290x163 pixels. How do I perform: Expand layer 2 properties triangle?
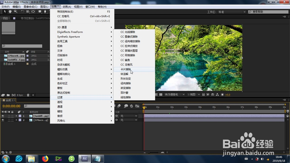click(17, 120)
